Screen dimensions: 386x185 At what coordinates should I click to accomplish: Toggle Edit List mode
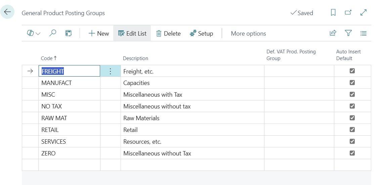click(132, 34)
